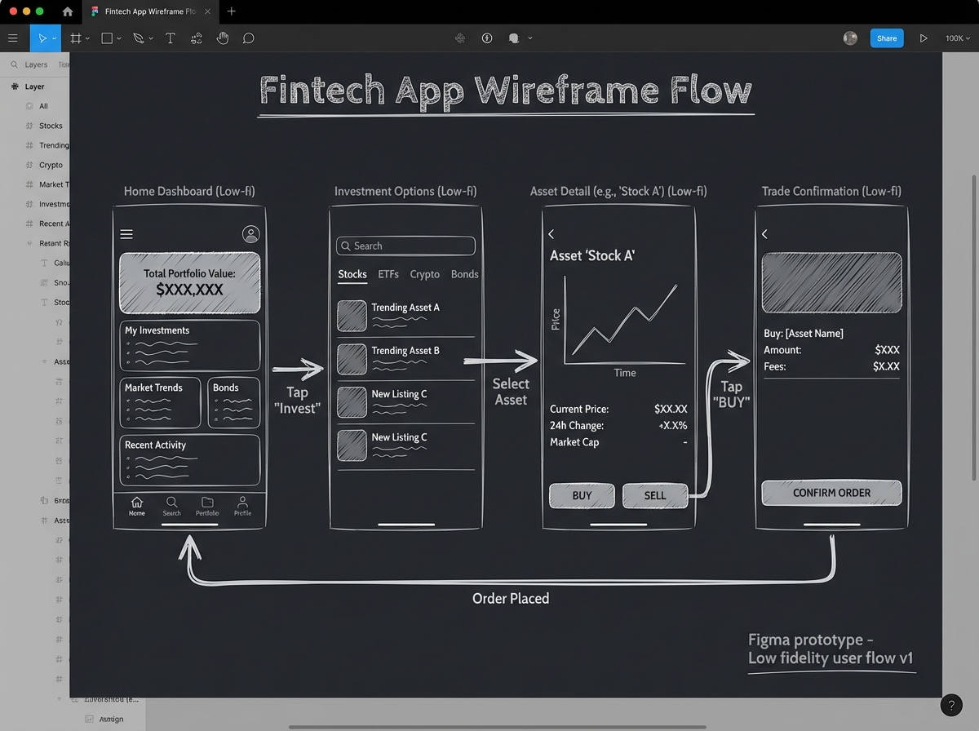The height and width of the screenshot is (731, 979).
Task: Select the Pen tool
Action: tap(137, 38)
